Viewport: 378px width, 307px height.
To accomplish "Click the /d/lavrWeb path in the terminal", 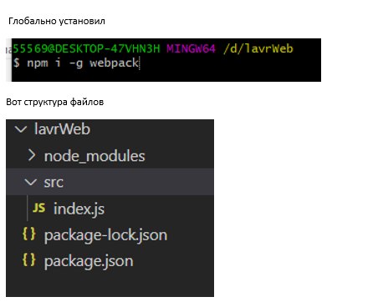I will 258,48.
